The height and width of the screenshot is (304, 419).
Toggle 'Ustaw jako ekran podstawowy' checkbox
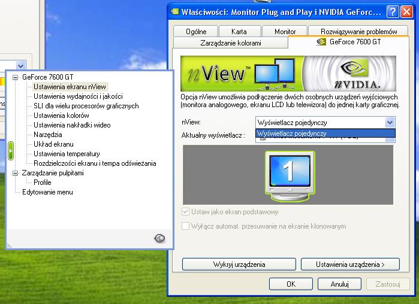coord(185,212)
